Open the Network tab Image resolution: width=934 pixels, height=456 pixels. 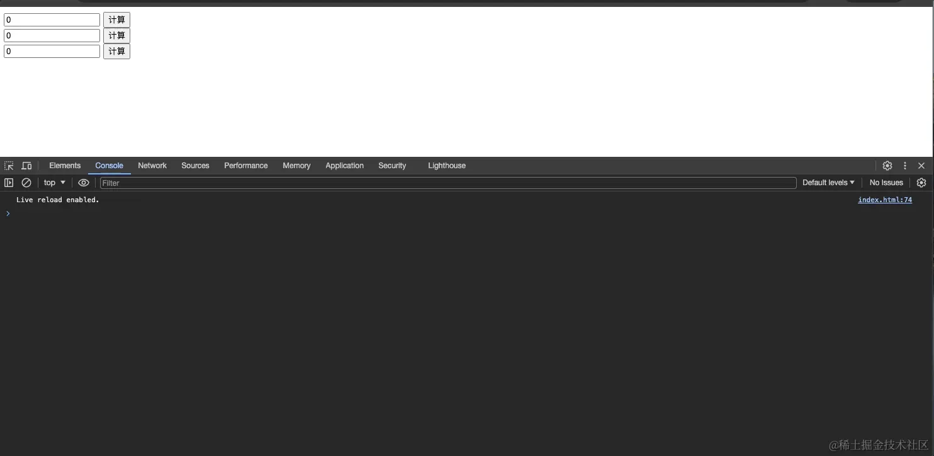(152, 166)
